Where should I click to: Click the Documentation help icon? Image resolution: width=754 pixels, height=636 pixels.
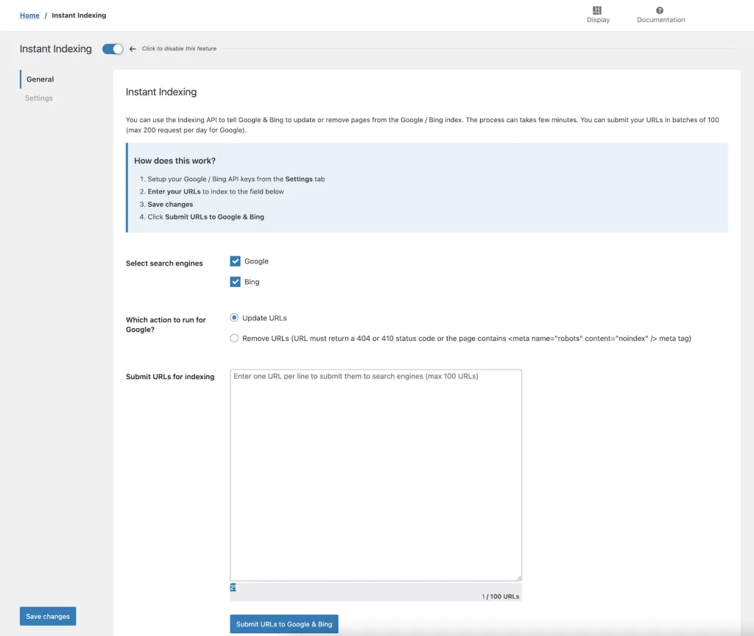pos(660,10)
